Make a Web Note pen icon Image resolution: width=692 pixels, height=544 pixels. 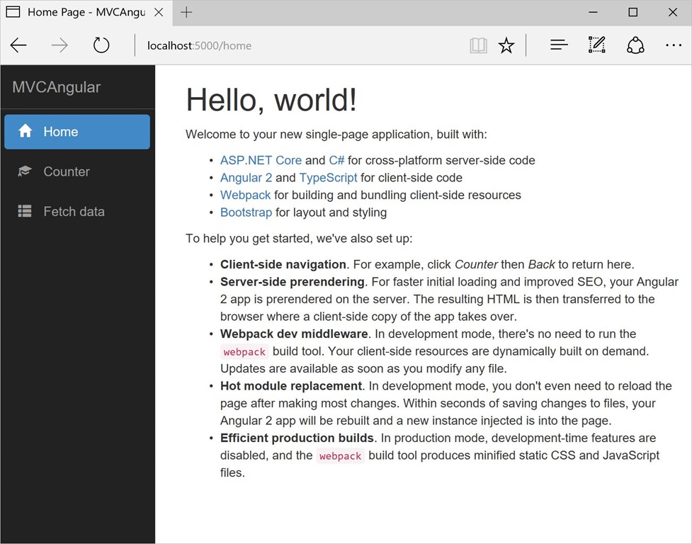click(597, 45)
